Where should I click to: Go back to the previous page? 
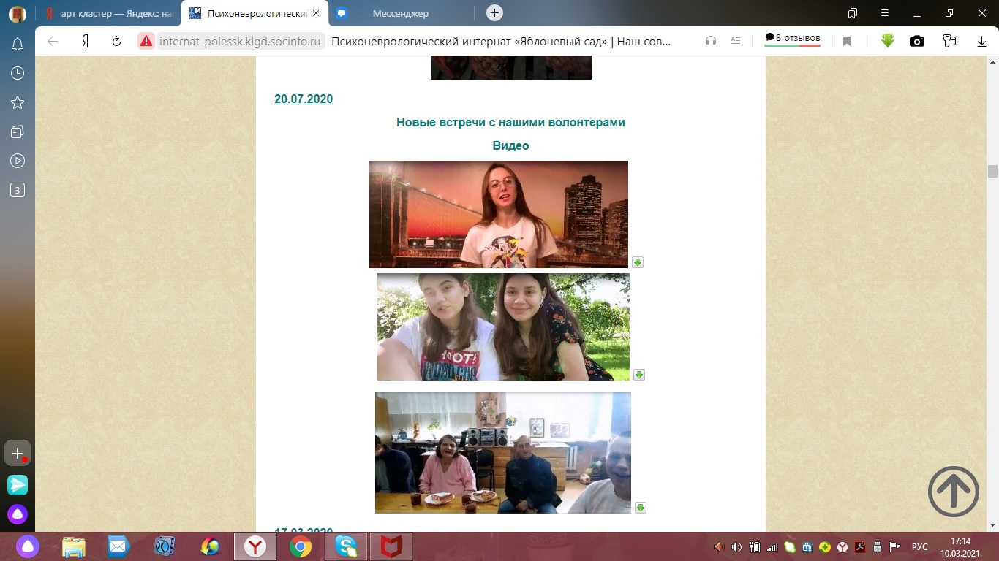tap(53, 42)
